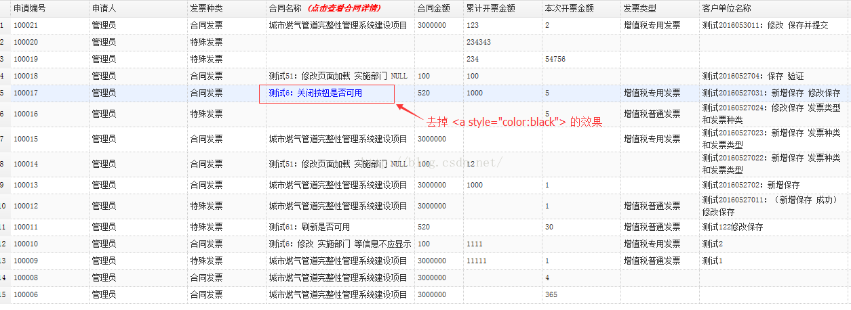The image size is (851, 310).
Task: Select application number 100013
Action: pyautogui.click(x=26, y=185)
